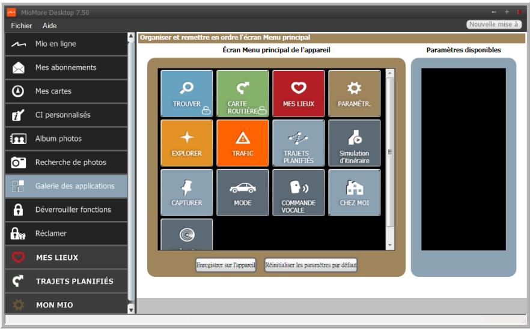
Task: Click the CAPTURER pin tile
Action: 186,192
